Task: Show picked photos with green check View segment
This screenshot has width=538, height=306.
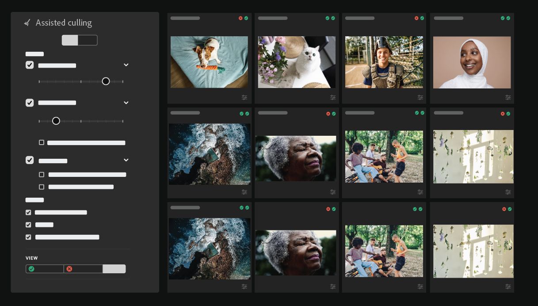Action: pos(45,269)
